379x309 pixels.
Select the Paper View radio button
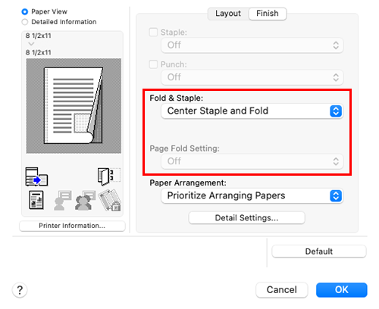coord(25,11)
